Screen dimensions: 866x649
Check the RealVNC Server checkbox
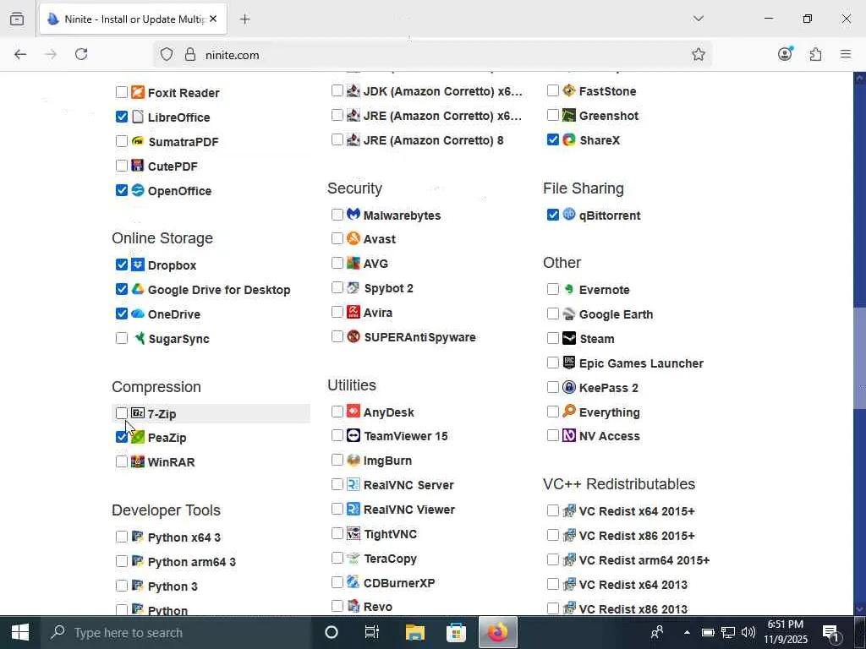tap(337, 484)
